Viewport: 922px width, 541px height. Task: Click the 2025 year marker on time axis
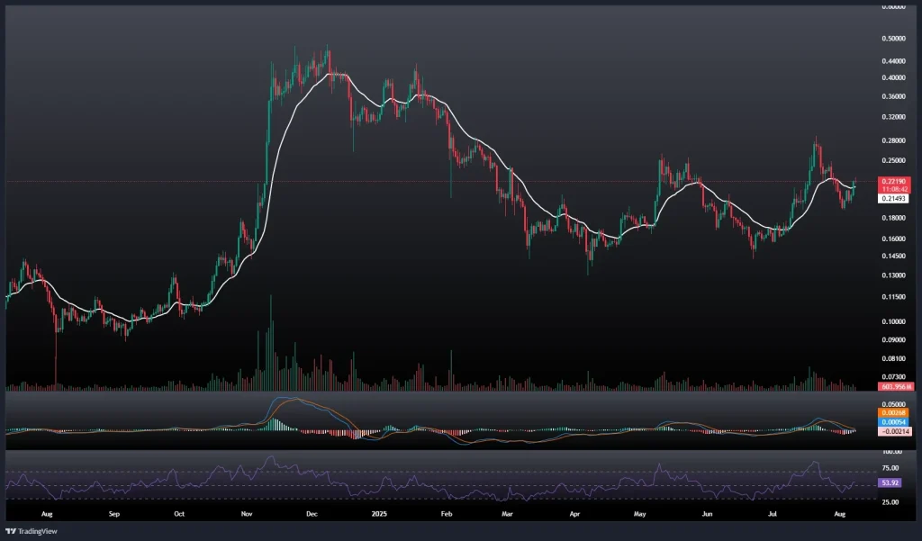click(379, 515)
